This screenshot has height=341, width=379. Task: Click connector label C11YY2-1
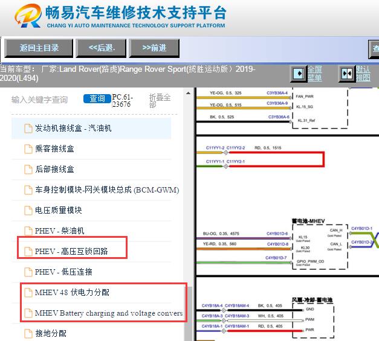point(236,162)
